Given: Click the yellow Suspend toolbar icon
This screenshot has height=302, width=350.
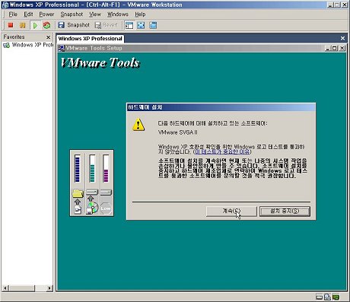Looking at the screenshot, I should pyautogui.click(x=23, y=25).
